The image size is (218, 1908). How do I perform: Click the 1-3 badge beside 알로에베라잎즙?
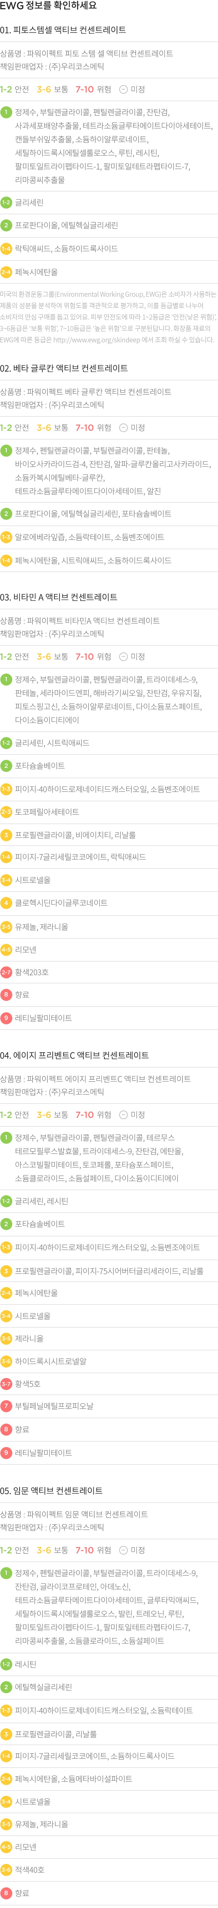(x=6, y=537)
